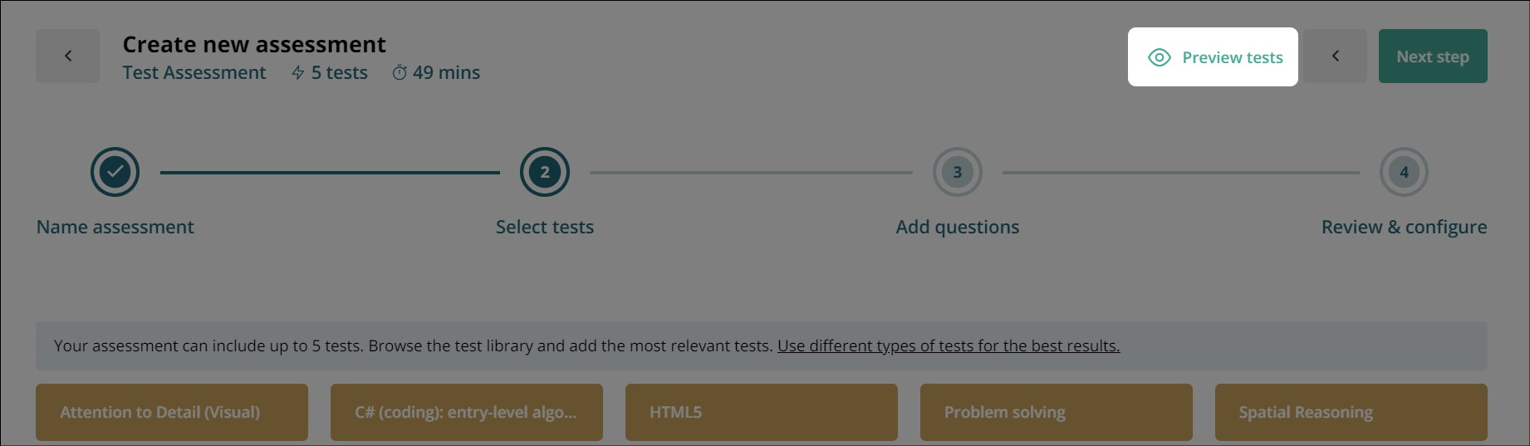Go to the Add questions step label
This screenshot has width=1530, height=446.
958,227
